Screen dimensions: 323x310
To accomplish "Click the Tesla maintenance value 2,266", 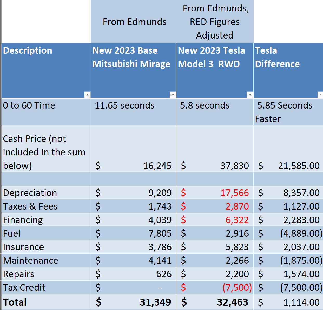I will point(237,261).
